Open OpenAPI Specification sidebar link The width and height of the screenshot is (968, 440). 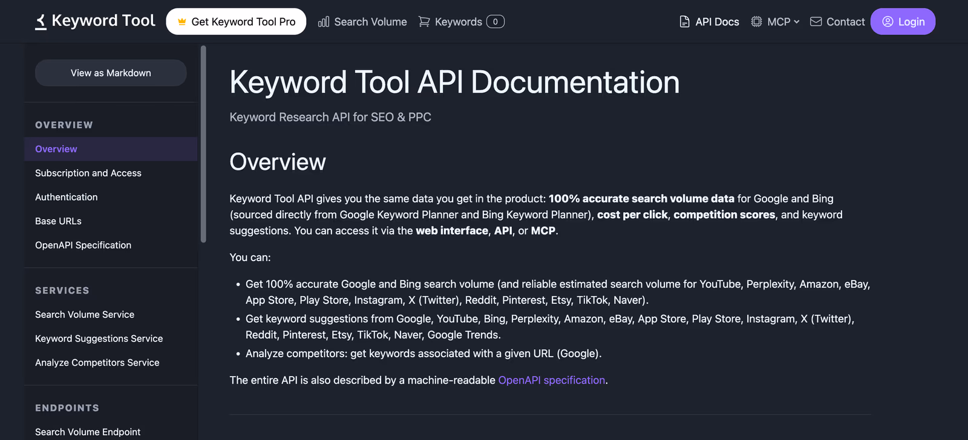pyautogui.click(x=83, y=245)
